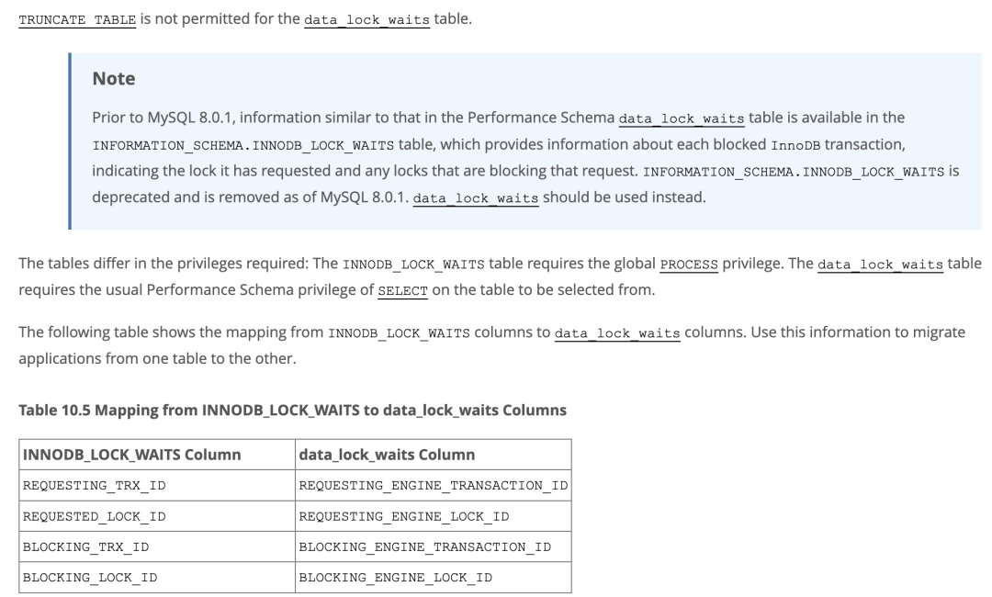Click data_lock_waits link before 'should be used instead'

click(x=476, y=197)
